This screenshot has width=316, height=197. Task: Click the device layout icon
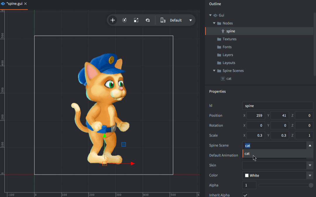click(x=163, y=20)
